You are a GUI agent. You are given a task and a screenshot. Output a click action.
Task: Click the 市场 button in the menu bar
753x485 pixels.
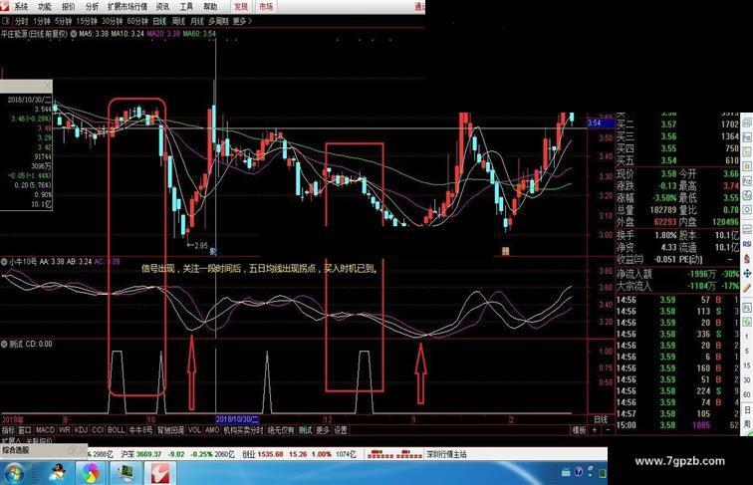(266, 7)
